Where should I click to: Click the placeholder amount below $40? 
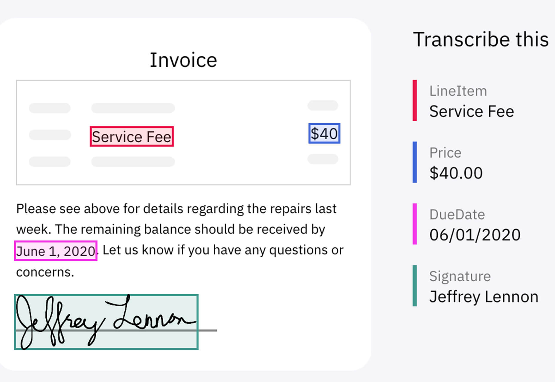(x=323, y=159)
